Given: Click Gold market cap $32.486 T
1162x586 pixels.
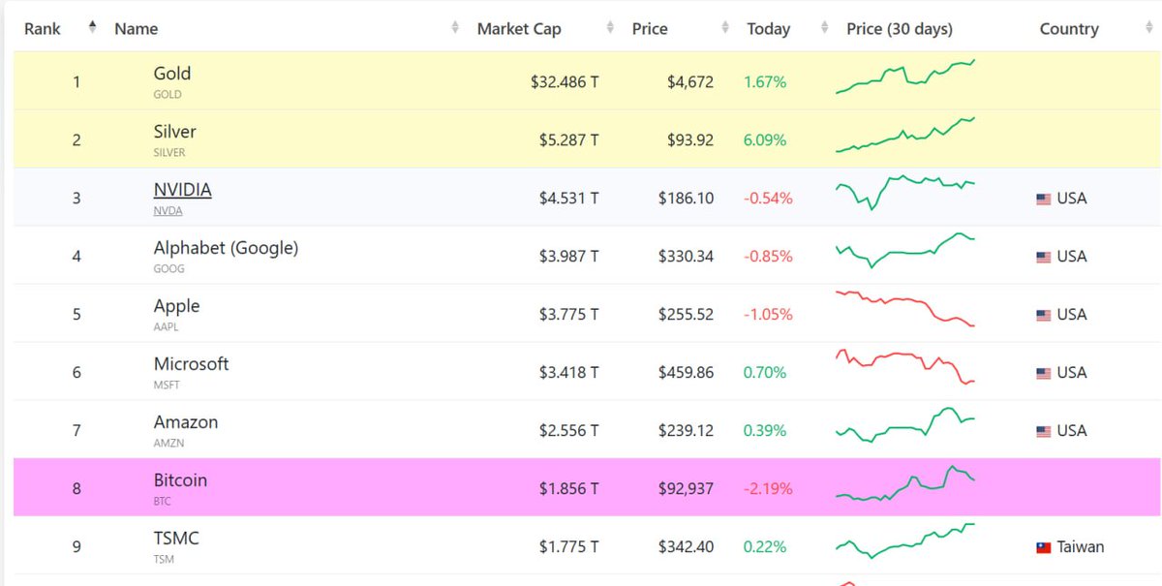Looking at the screenshot, I should tap(565, 82).
